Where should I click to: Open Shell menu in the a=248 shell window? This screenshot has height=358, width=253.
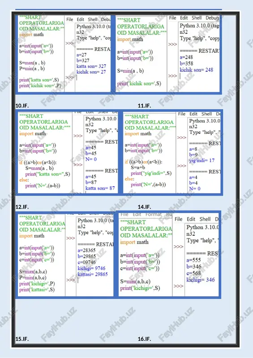(197, 18)
